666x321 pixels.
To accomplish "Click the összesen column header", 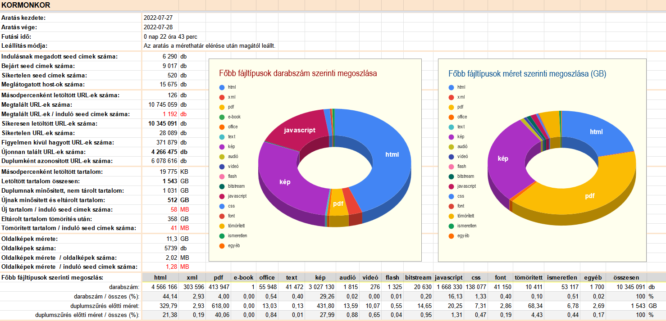I will click(626, 278).
